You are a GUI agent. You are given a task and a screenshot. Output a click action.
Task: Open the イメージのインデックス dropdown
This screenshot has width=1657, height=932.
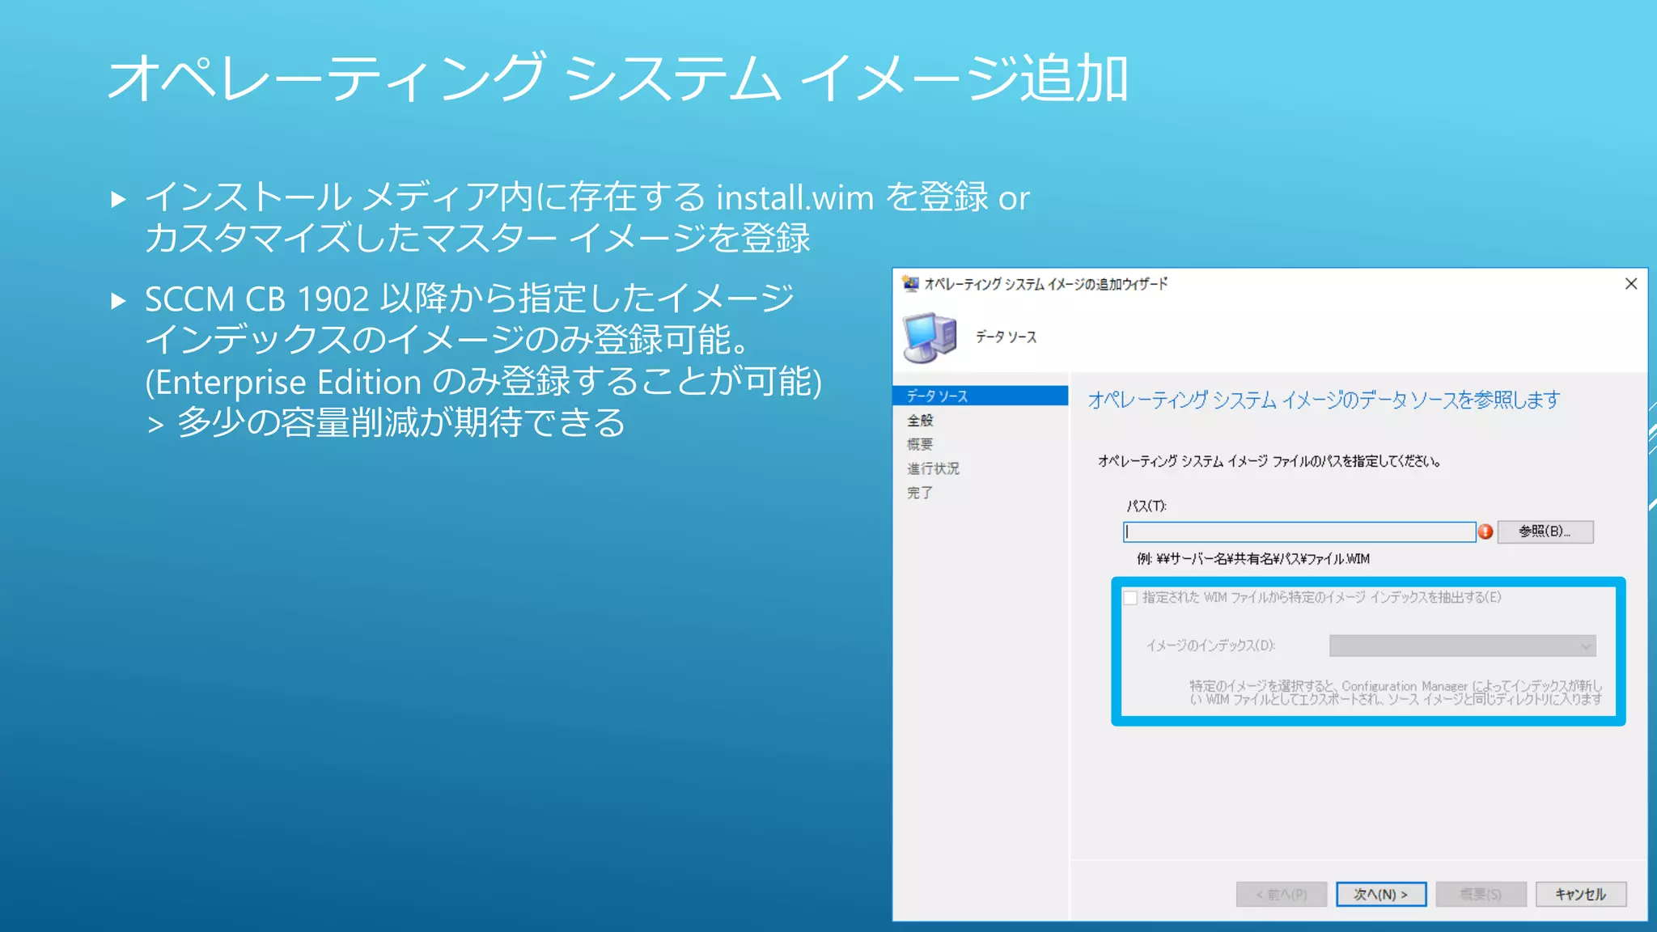coord(1462,646)
